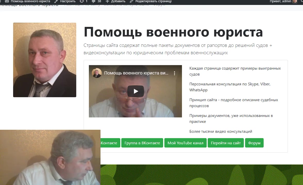Screen dimensions: 303x185
Task: Open the Привет, admin account menu
Action: click(280, 1)
